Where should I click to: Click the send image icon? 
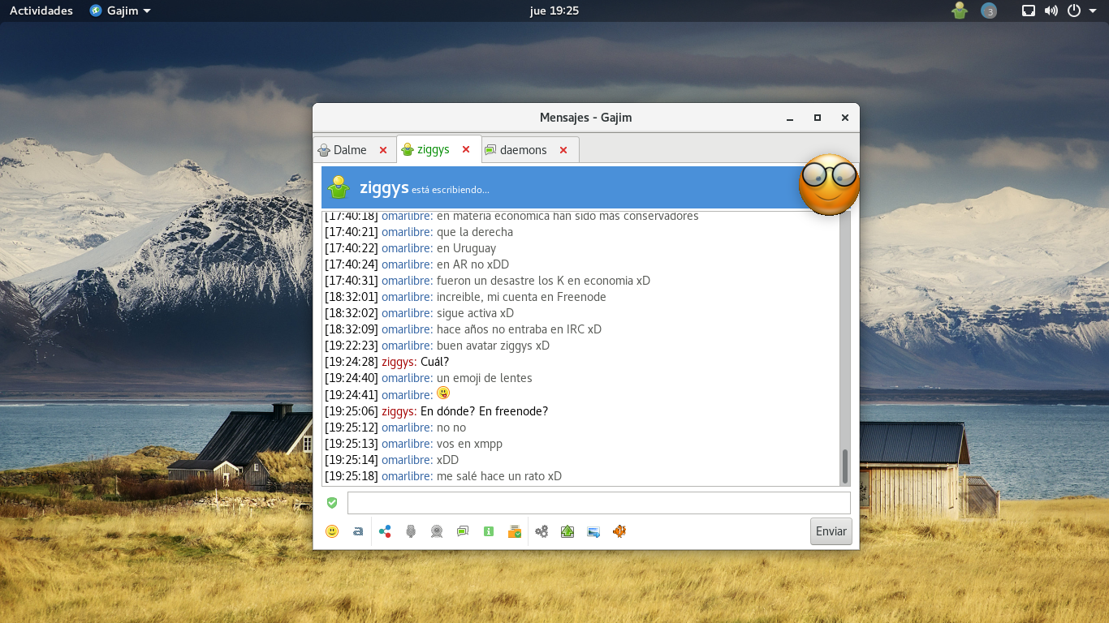click(593, 532)
